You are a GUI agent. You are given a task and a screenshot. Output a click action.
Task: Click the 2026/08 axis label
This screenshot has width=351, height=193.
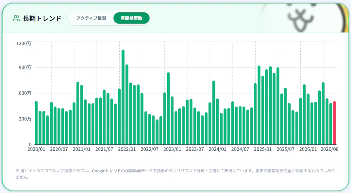[329, 149]
